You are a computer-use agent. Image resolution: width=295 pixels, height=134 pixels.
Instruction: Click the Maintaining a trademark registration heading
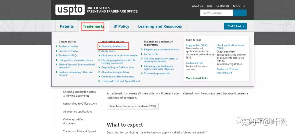pos(159,43)
